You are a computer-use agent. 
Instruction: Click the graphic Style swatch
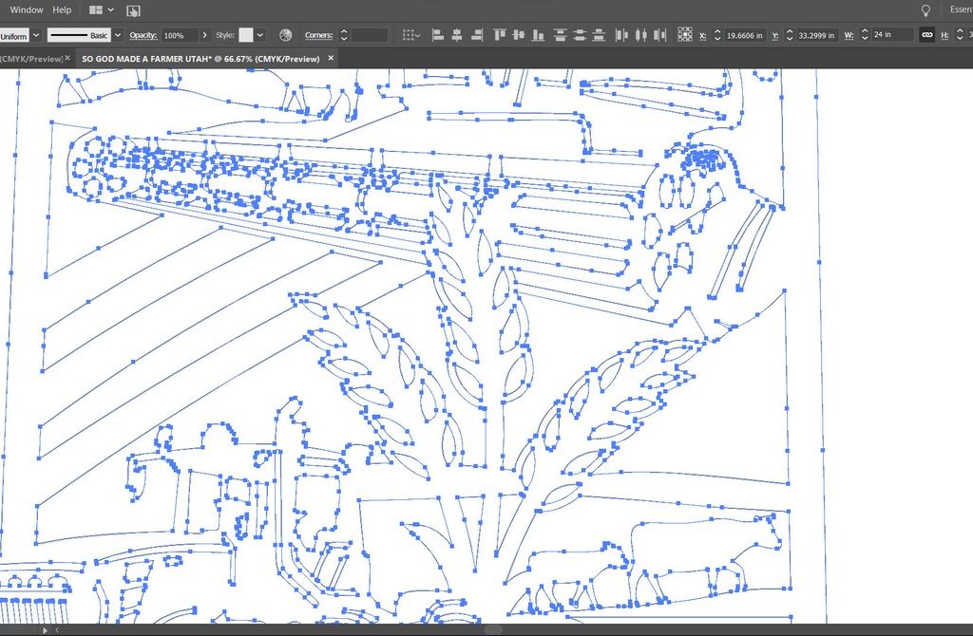(246, 35)
